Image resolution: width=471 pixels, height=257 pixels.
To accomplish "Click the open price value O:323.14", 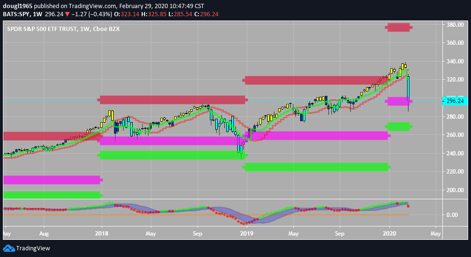I will point(127,14).
